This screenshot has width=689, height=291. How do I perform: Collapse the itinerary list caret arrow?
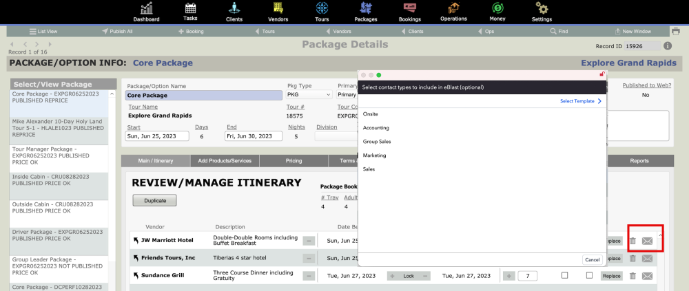660,236
